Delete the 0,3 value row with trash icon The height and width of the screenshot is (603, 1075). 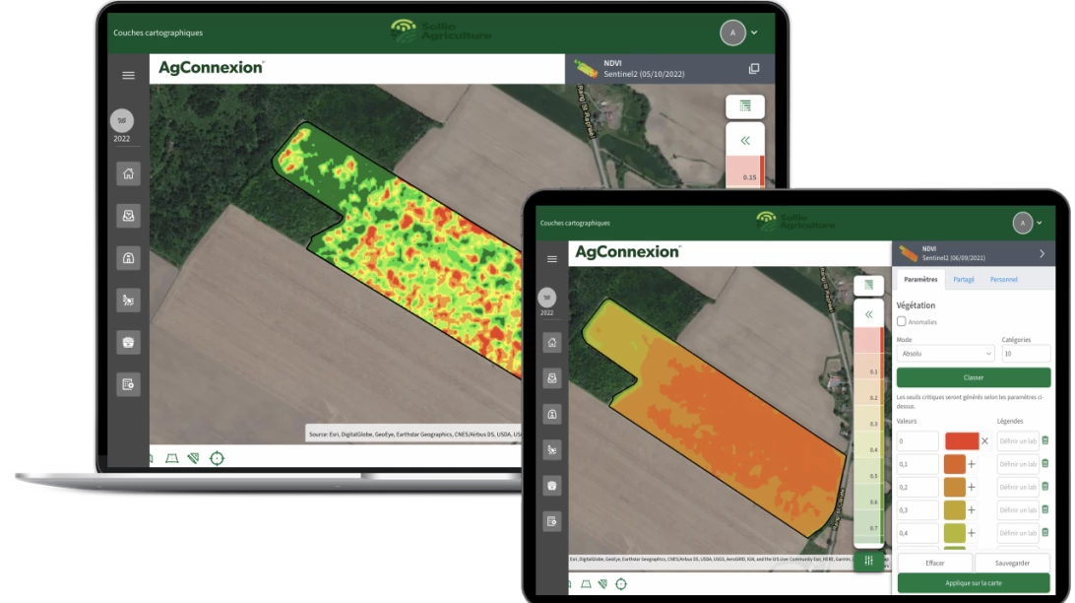(x=1044, y=509)
